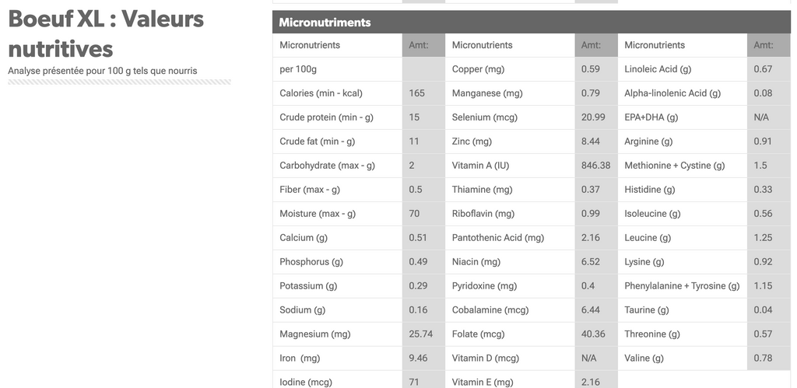Click the Linoleic Acid (g) label
Screen dimensions: 797x388
coord(658,69)
